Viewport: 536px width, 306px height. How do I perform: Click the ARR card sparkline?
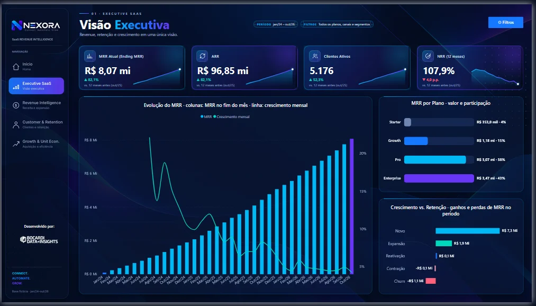click(x=269, y=77)
